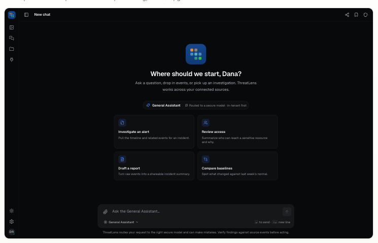Click the ThreatLens disclaimer text at bottom
The width and height of the screenshot is (378, 243).
(196, 232)
